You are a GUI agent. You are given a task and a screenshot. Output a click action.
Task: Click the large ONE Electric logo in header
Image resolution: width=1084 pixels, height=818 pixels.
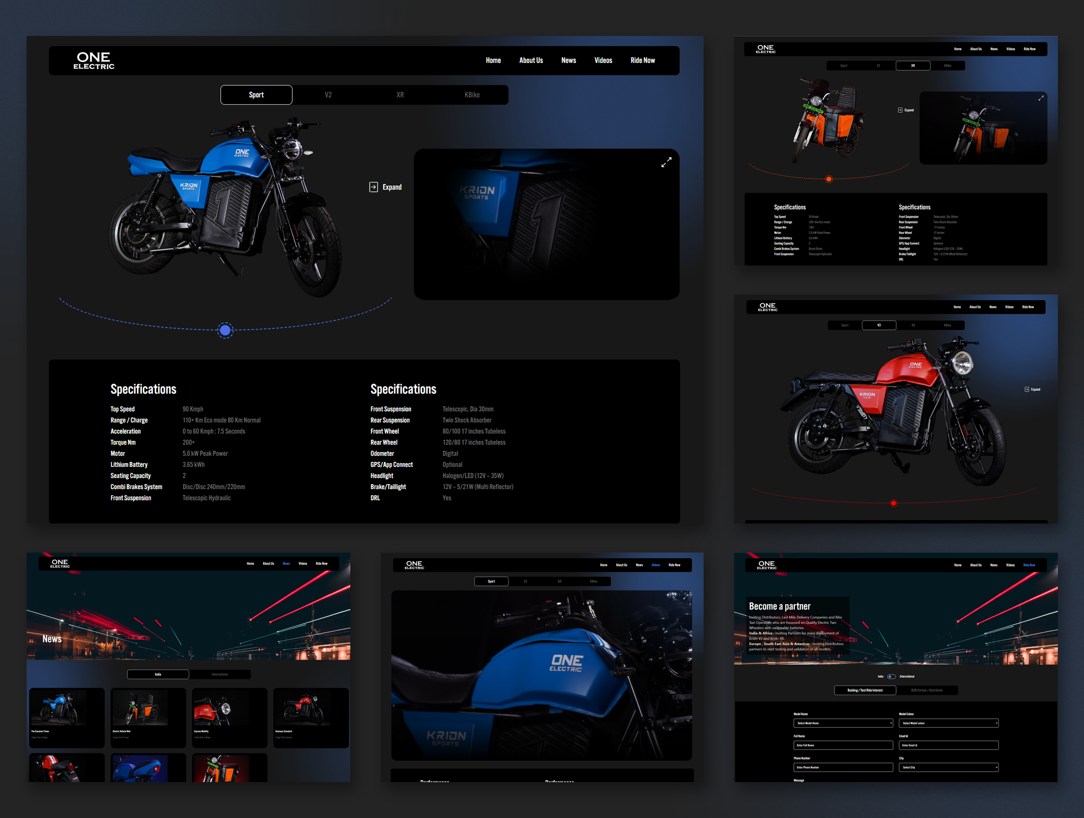[94, 61]
